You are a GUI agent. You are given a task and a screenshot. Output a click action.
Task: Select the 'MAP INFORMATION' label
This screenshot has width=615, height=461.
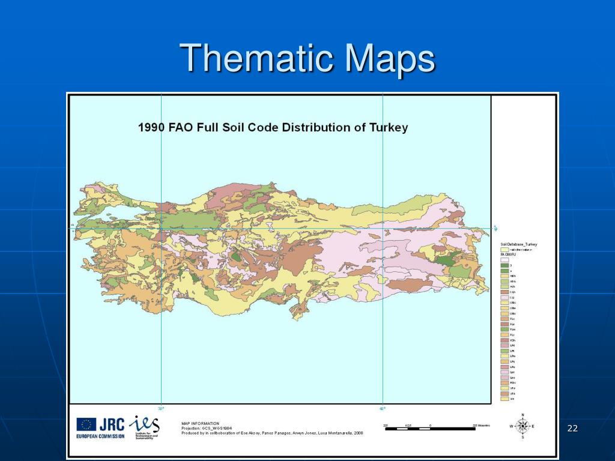201,424
